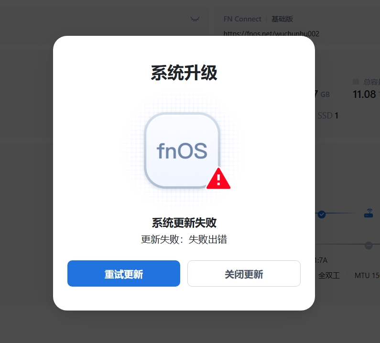Click the router icon on the network line
This screenshot has width=380, height=343.
pyautogui.click(x=369, y=214)
